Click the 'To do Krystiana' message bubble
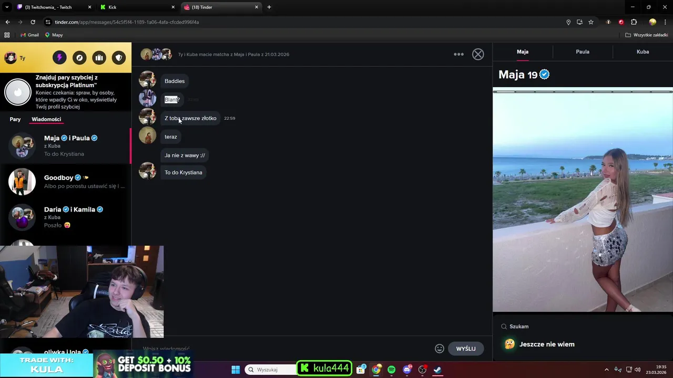 pos(183,172)
